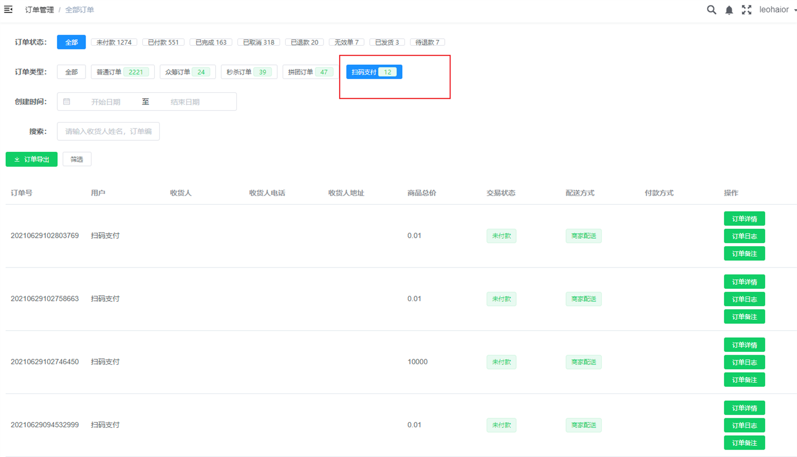The image size is (797, 457).
Task: Filter by 已取消 318 status
Action: coord(259,42)
